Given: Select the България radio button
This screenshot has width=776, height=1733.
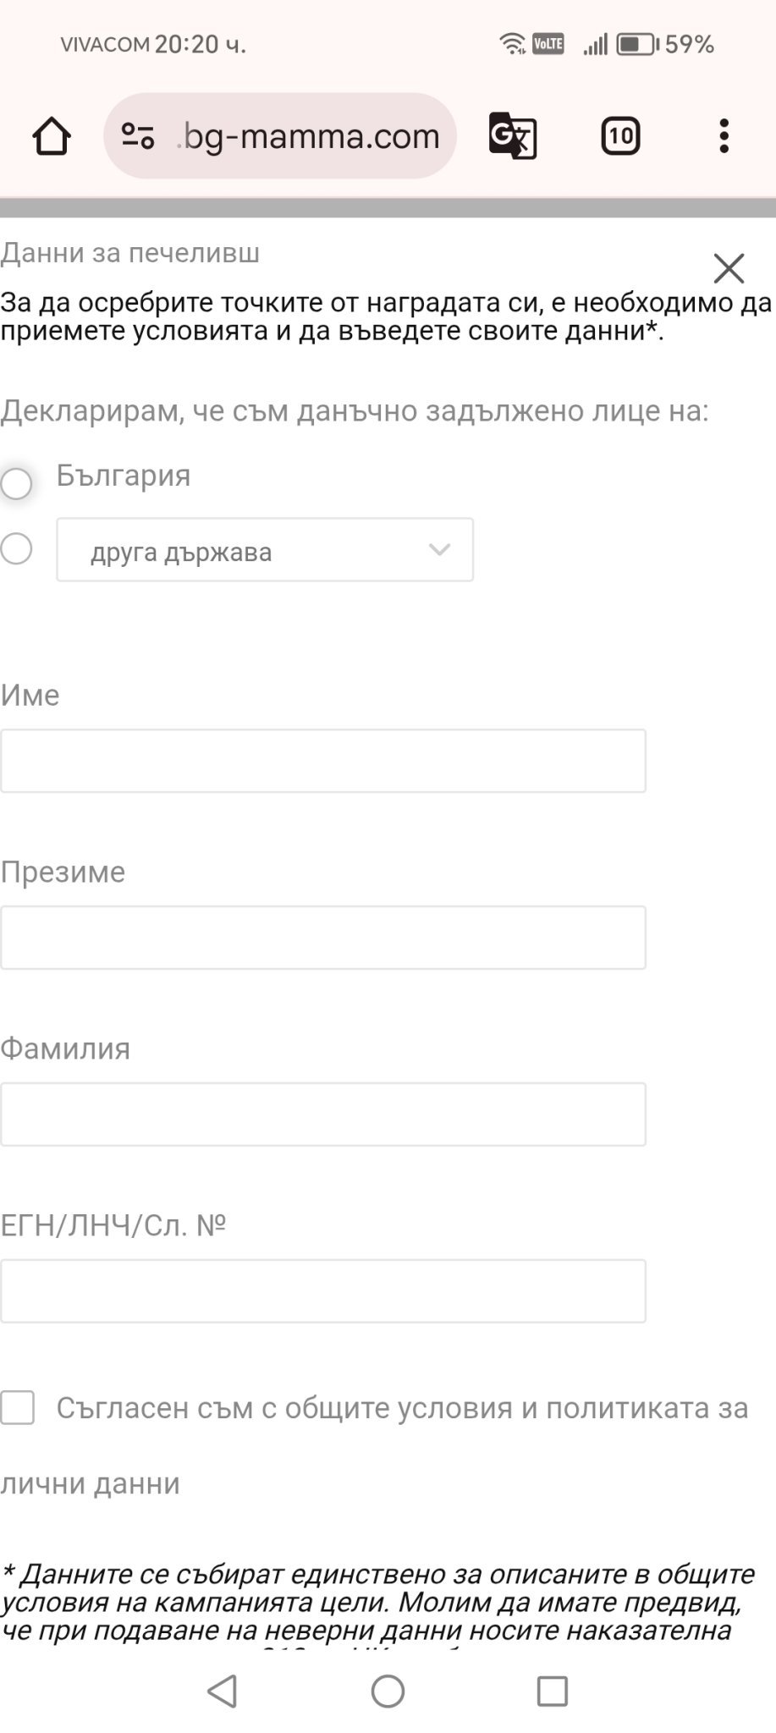Looking at the screenshot, I should tap(17, 484).
